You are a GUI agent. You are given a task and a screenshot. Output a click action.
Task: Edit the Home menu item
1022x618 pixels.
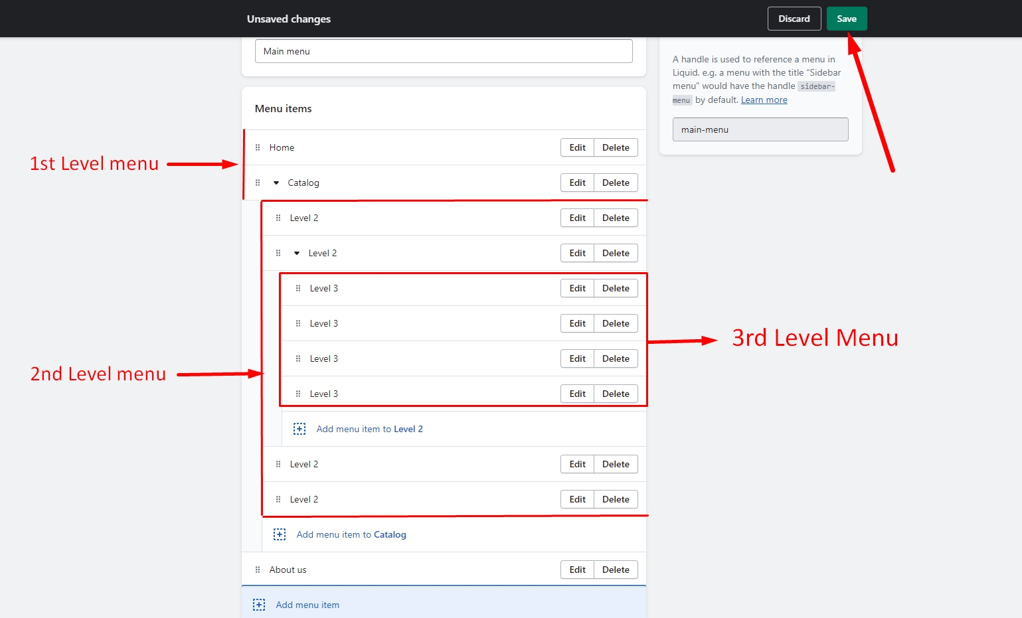(x=577, y=147)
